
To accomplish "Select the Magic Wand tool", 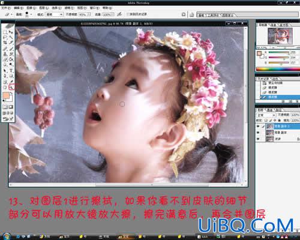I will click(x=11, y=37).
